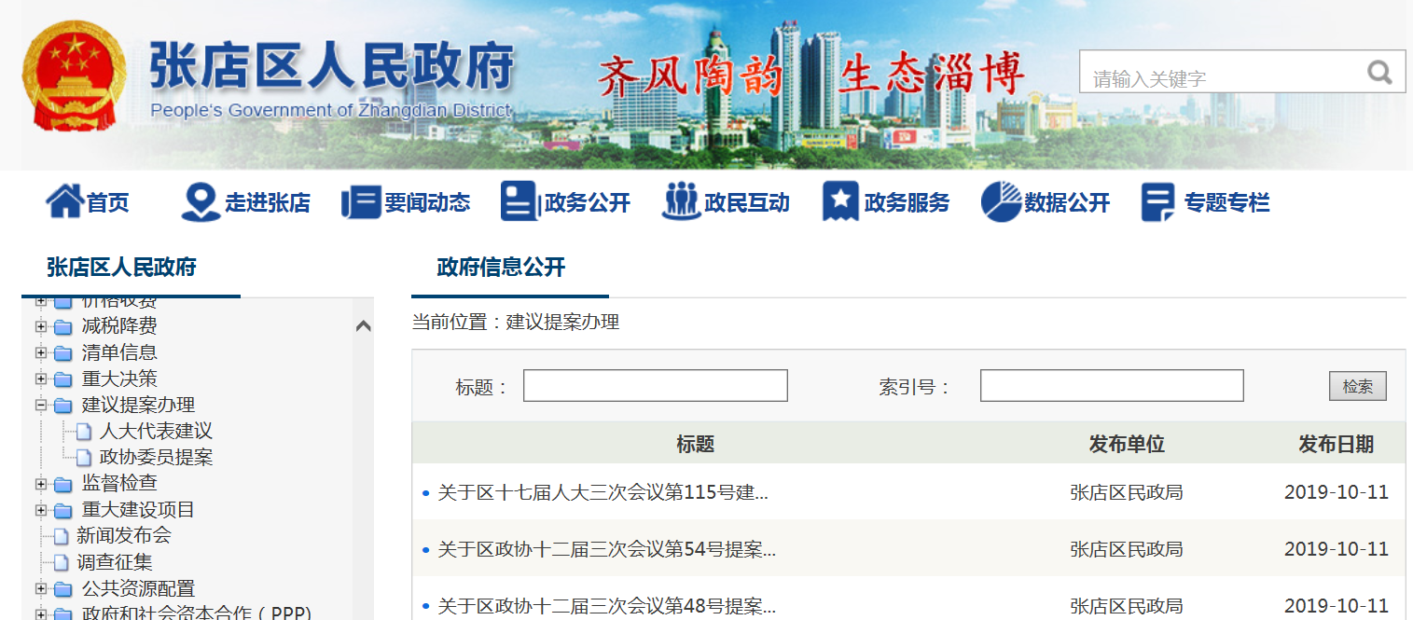Expand the 减税降费 tree folder
The image size is (1413, 620).
pos(41,326)
